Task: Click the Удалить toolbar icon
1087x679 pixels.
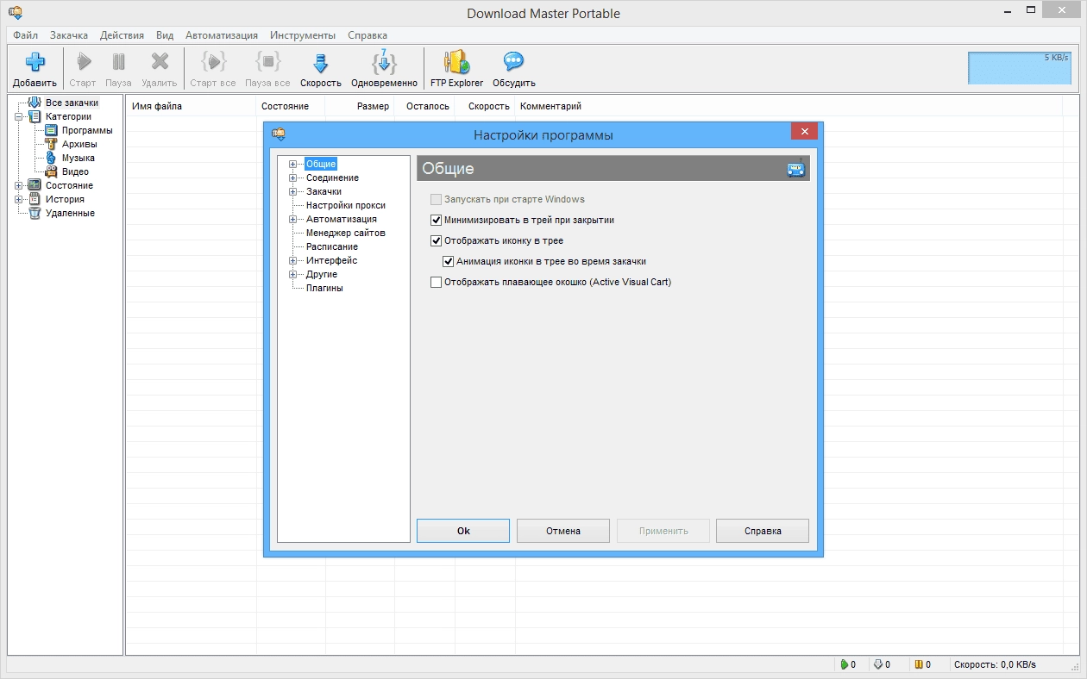Action: pyautogui.click(x=160, y=62)
